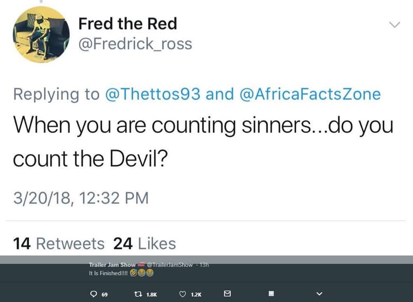Open the reply icon on Trailer Jam Show's tweet

(x=94, y=293)
